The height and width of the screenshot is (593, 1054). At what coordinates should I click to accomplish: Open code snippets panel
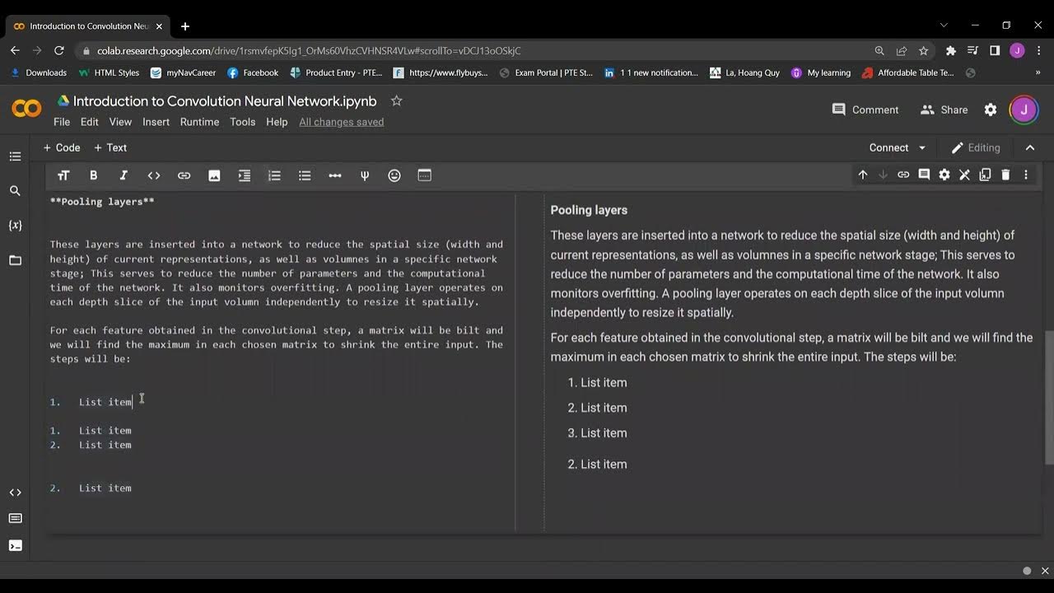point(15,493)
